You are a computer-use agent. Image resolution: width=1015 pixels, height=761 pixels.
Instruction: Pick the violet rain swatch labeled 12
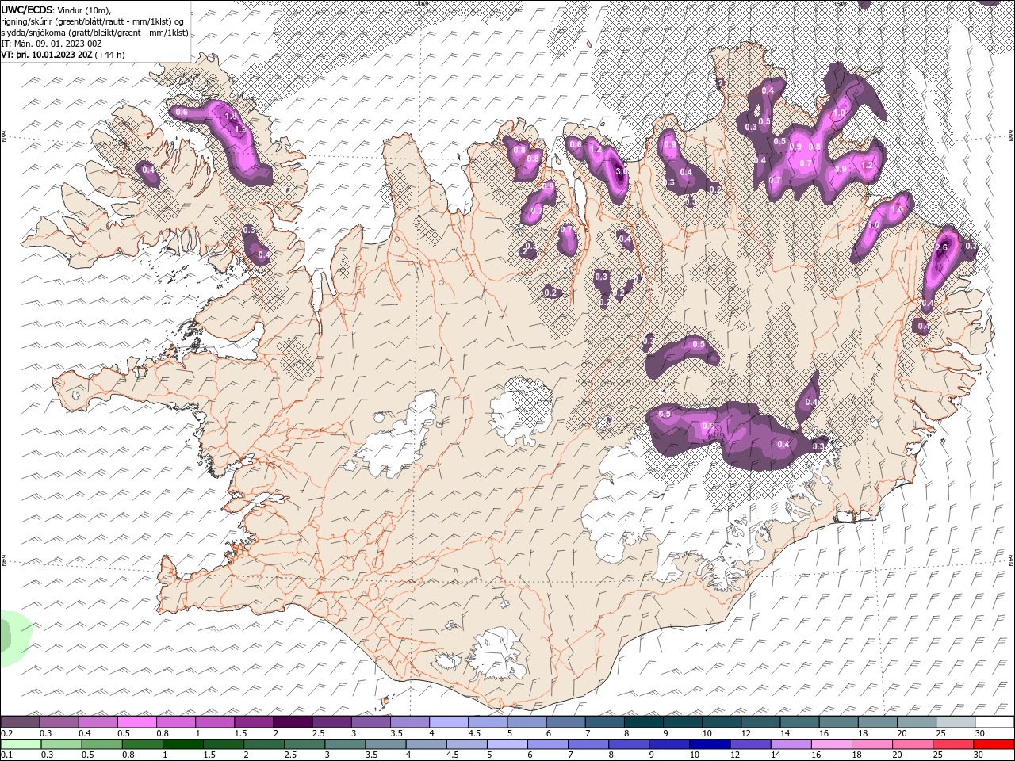[x=750, y=744]
